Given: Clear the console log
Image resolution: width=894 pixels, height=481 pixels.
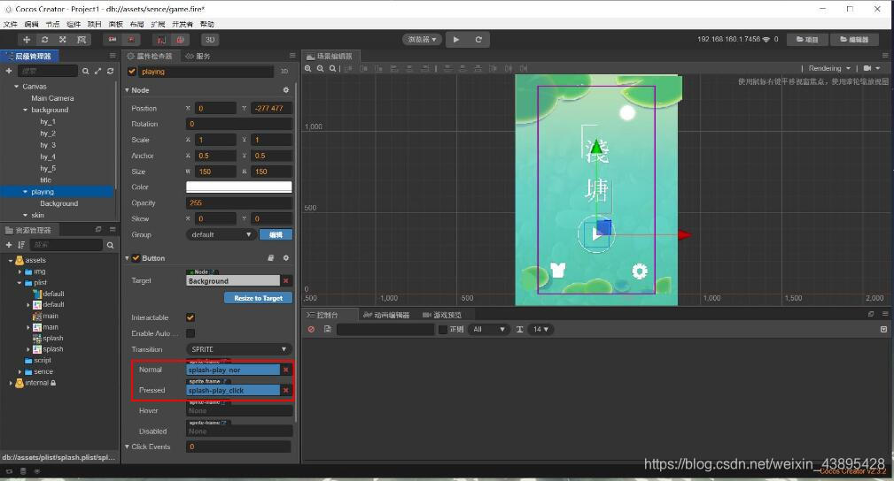Looking at the screenshot, I should point(311,329).
